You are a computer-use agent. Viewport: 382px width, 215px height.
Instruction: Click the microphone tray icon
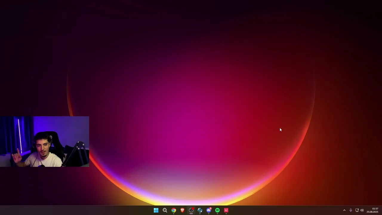[x=351, y=210]
